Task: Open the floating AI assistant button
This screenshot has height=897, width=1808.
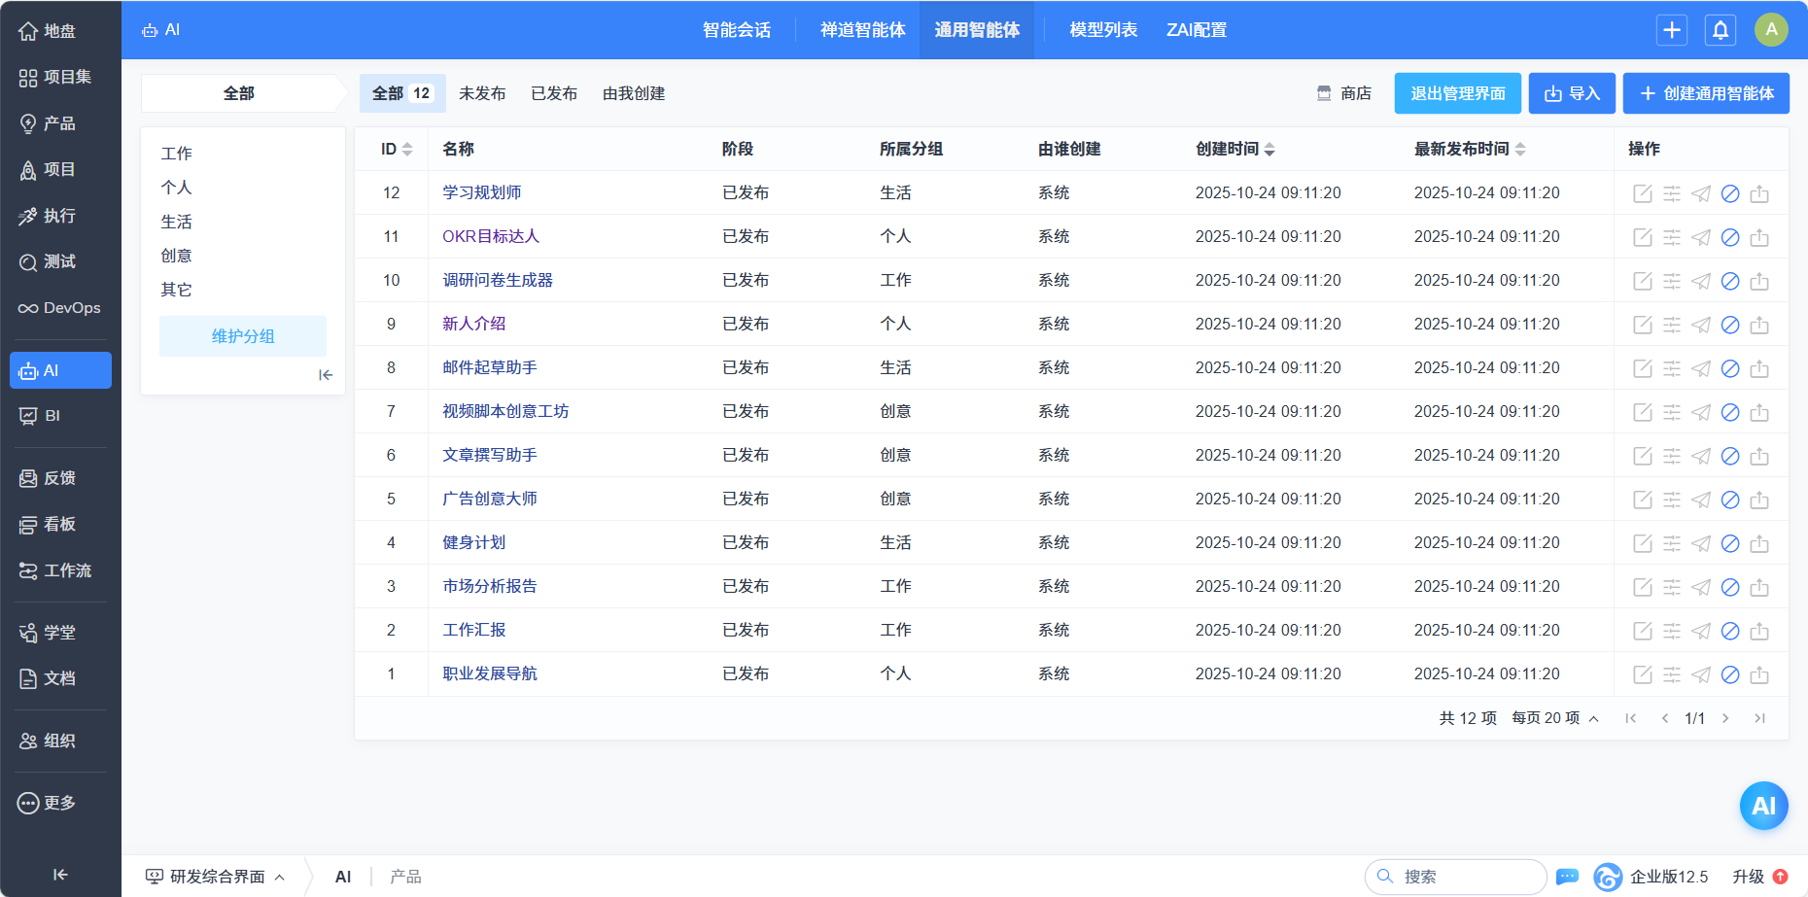Action: click(x=1762, y=805)
